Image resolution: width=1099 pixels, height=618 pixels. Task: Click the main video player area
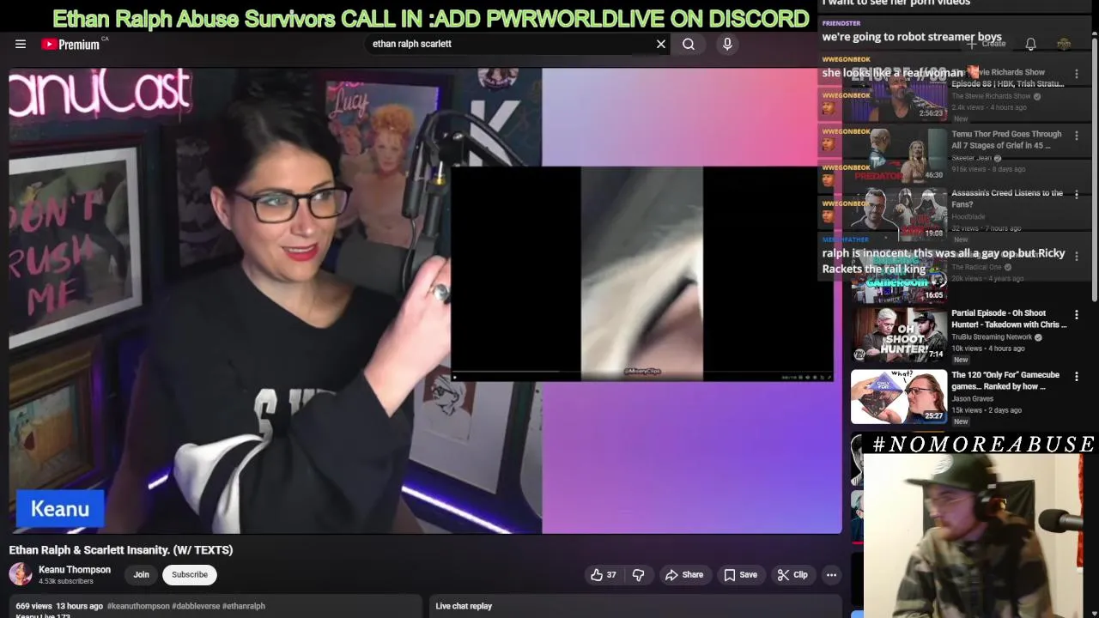[x=426, y=300]
